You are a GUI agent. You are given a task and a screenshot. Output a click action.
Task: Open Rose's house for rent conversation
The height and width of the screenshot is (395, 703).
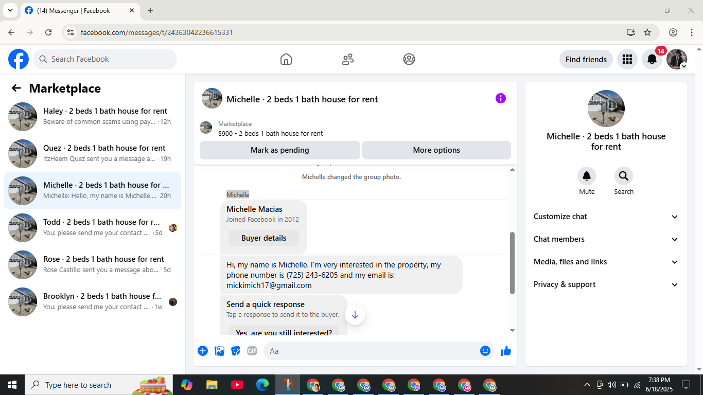[x=93, y=265]
